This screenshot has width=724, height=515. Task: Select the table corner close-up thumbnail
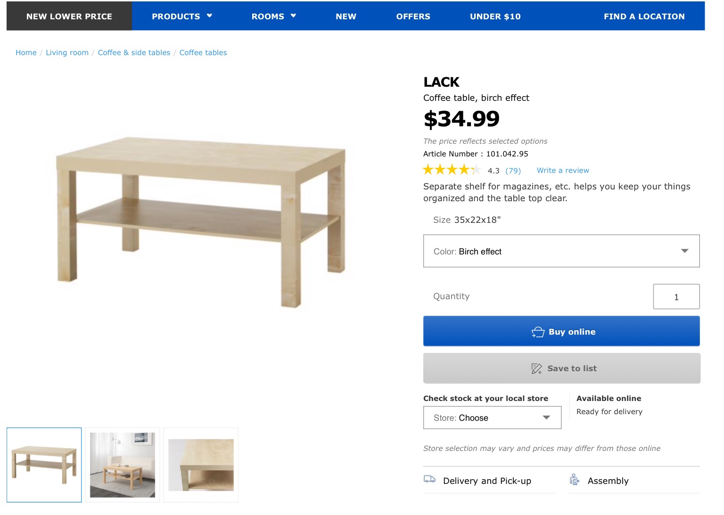pyautogui.click(x=201, y=465)
